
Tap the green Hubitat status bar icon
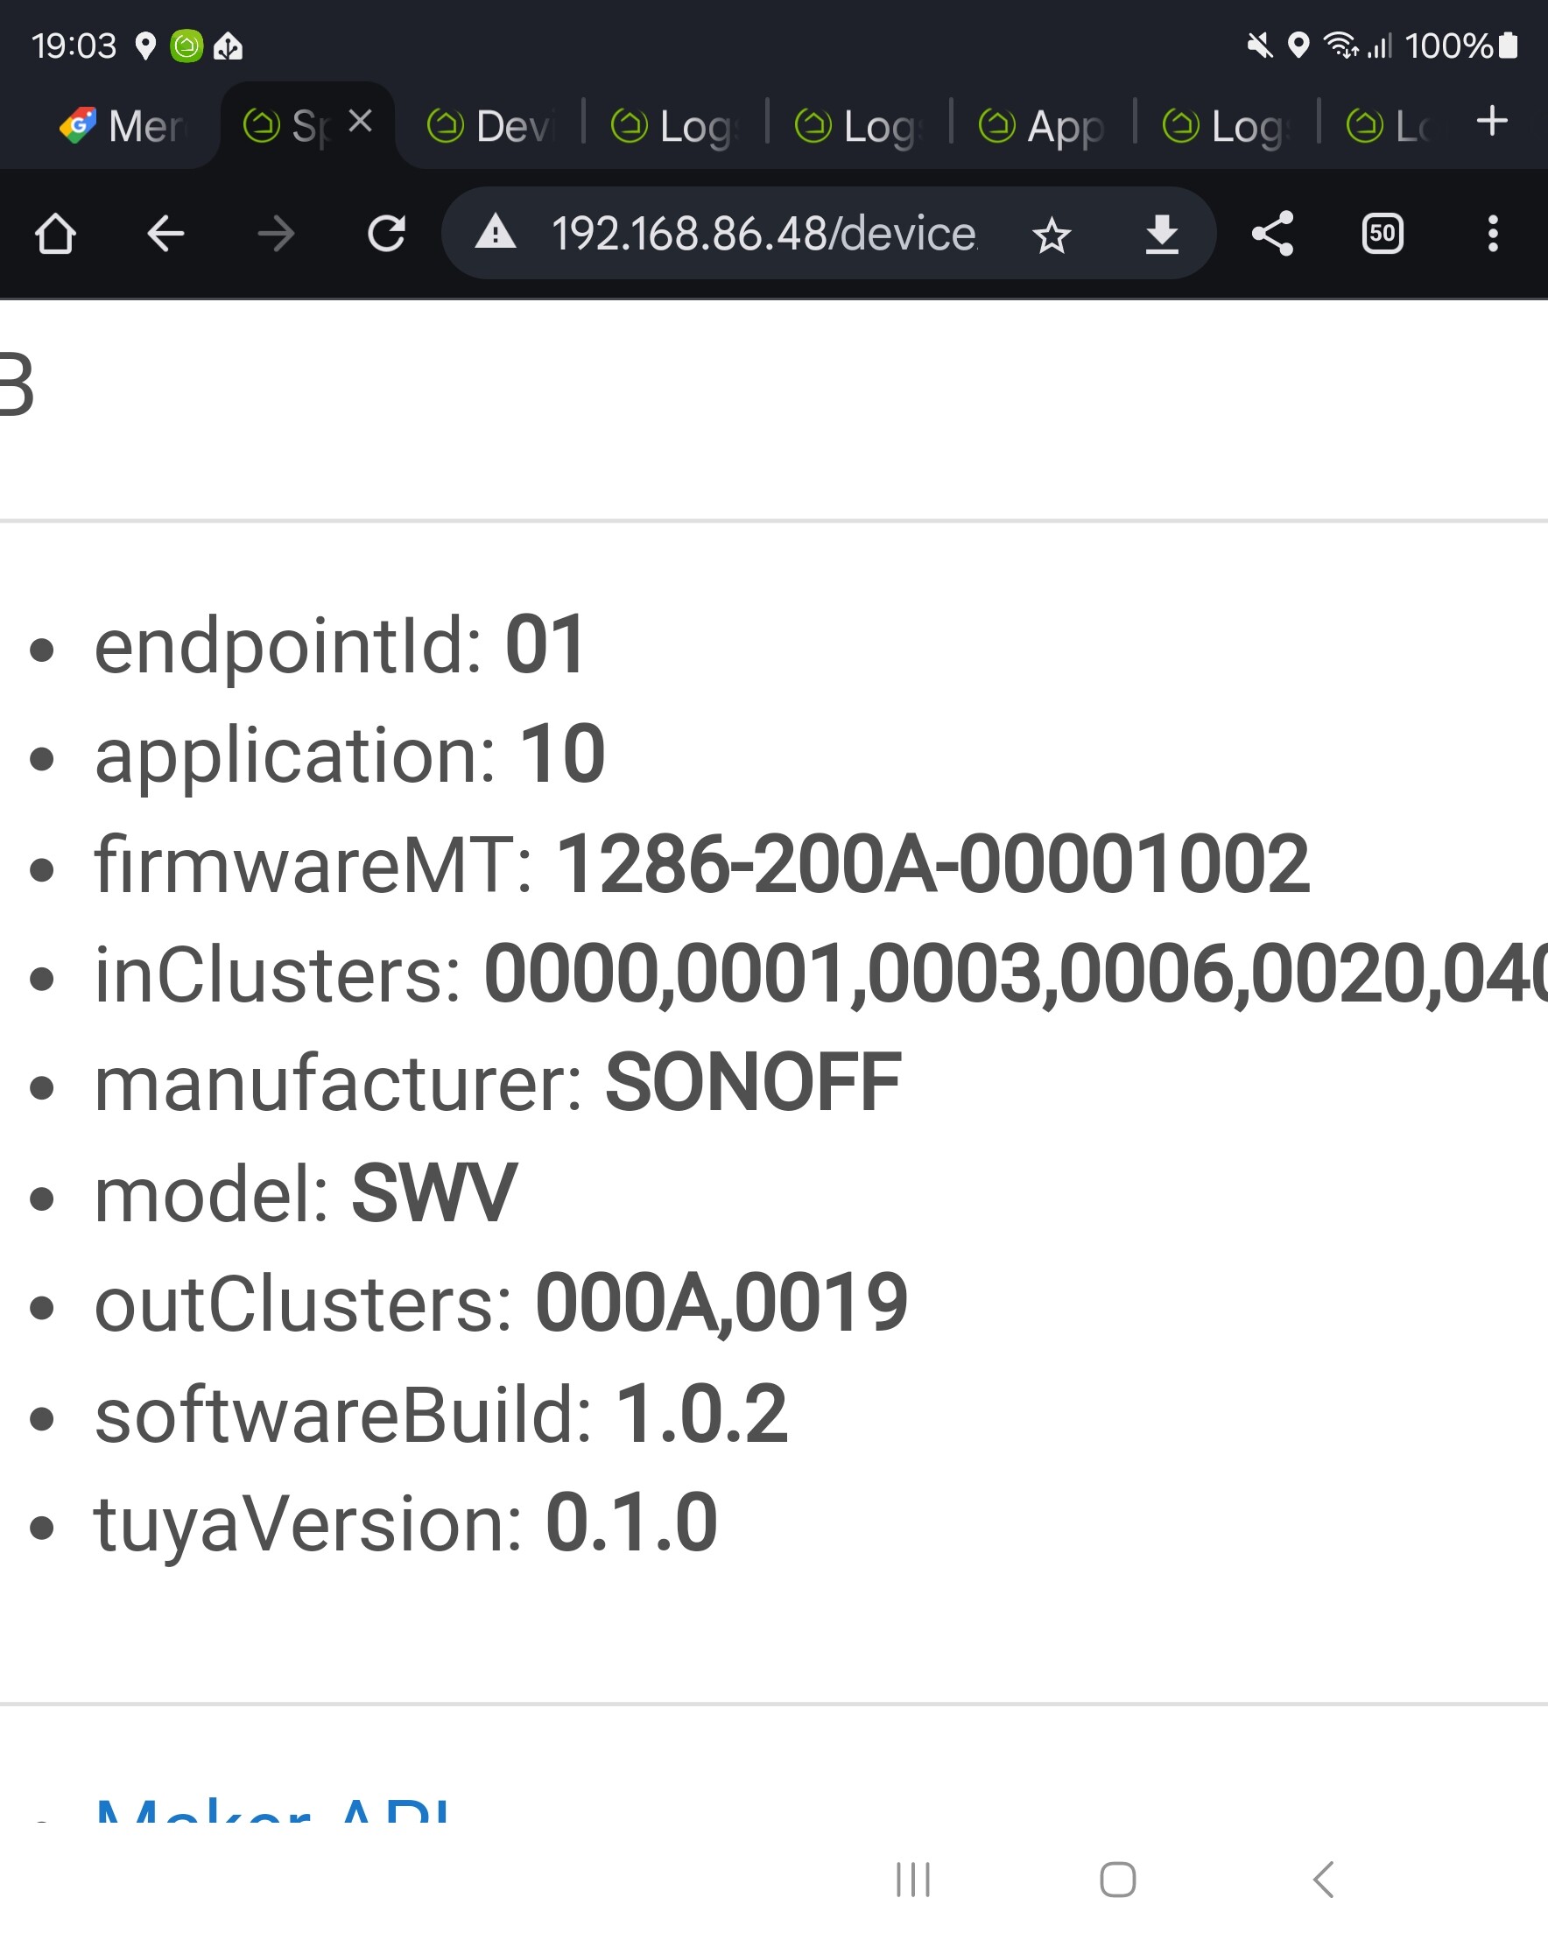coord(186,45)
